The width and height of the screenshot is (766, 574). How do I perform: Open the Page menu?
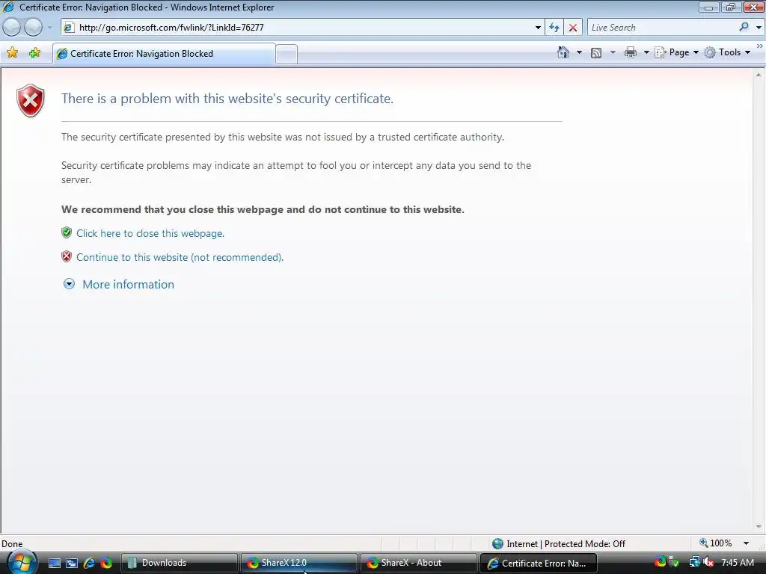(x=676, y=52)
